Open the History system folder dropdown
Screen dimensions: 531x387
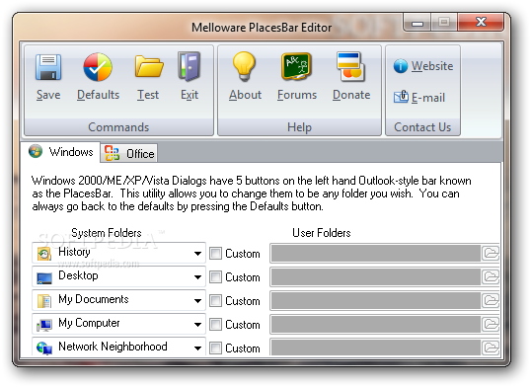coord(197,254)
